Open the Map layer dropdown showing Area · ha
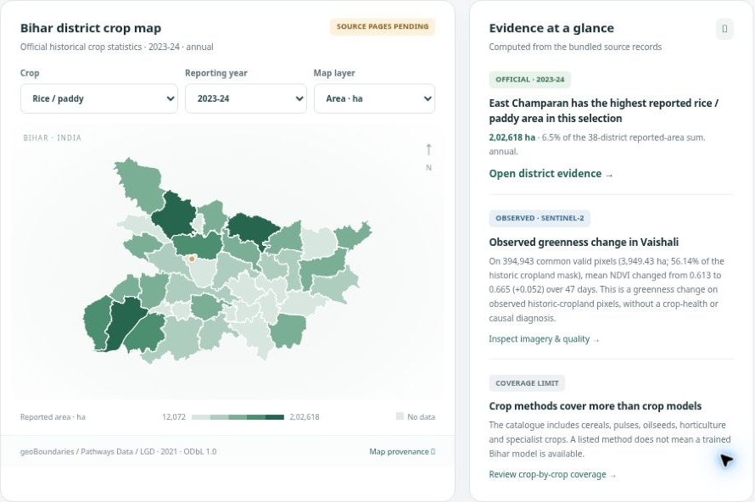 (x=374, y=98)
